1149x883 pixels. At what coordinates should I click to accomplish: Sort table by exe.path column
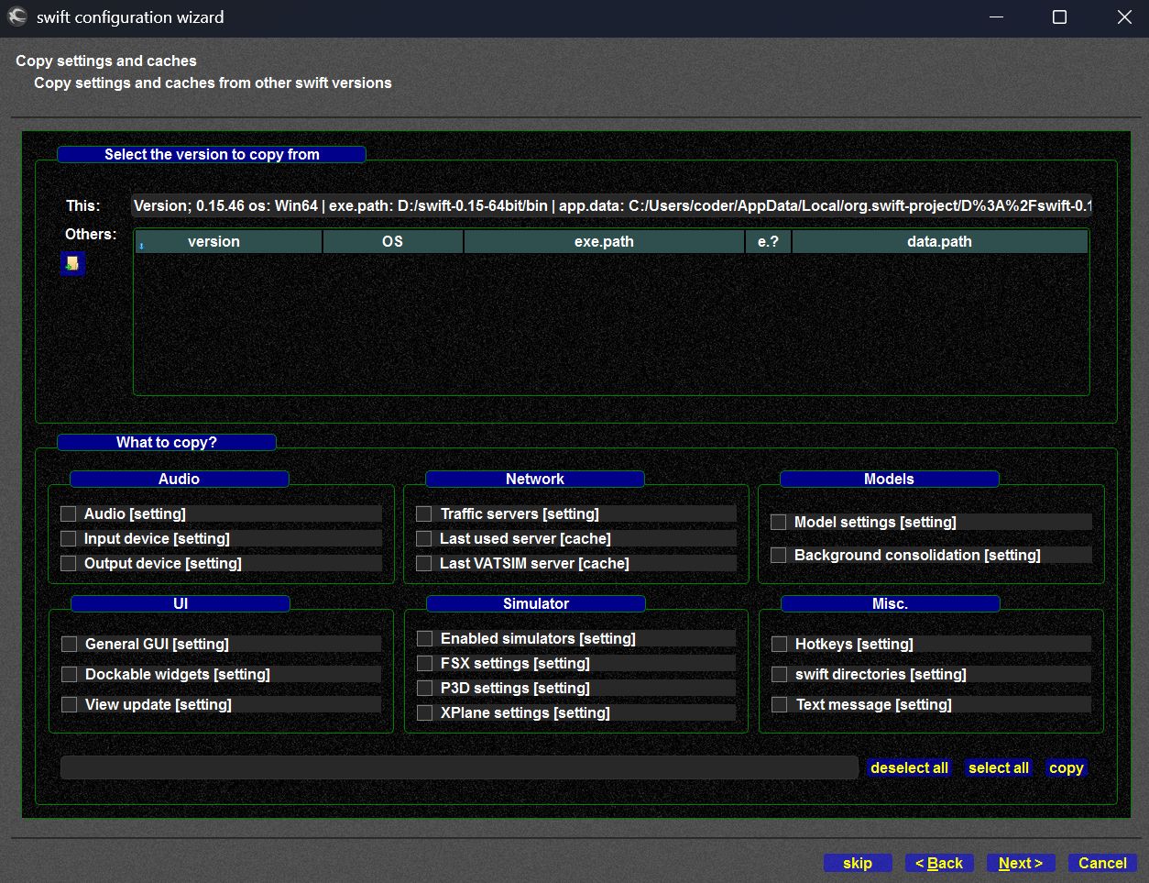[605, 242]
